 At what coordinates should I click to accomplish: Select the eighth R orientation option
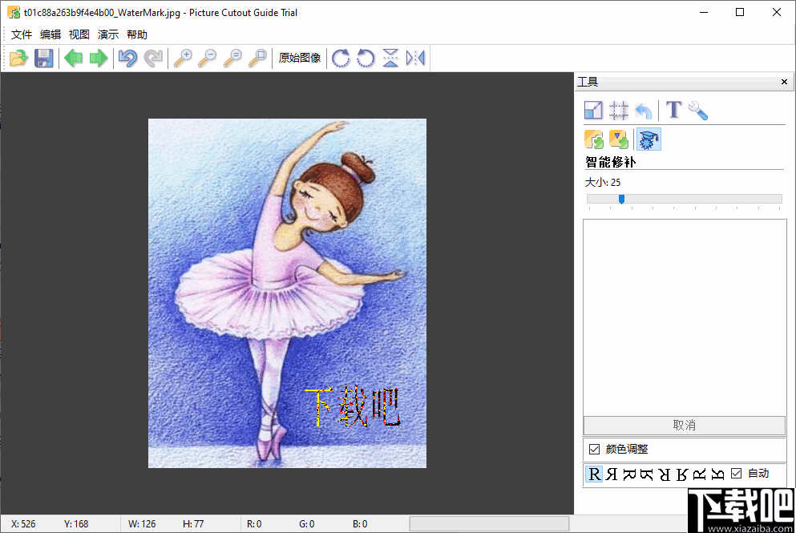[717, 474]
